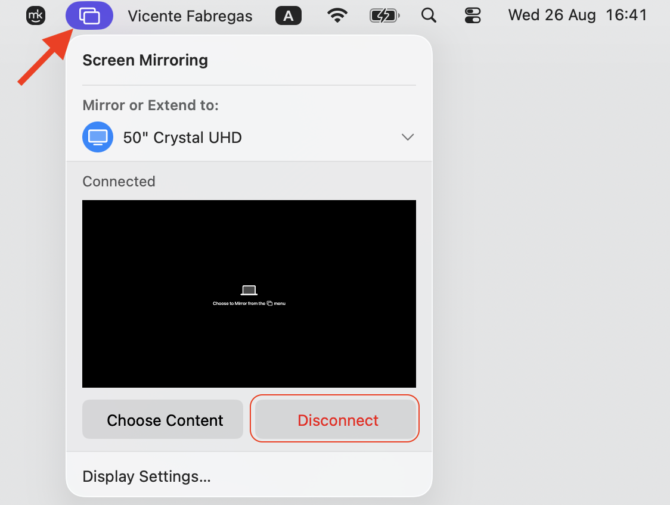The width and height of the screenshot is (670, 505).
Task: Click the Screen Mirroring panel title
Action: [145, 60]
